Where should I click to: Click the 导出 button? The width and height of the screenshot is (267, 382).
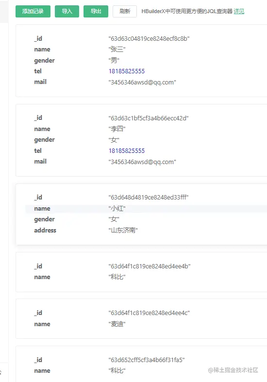(96, 11)
